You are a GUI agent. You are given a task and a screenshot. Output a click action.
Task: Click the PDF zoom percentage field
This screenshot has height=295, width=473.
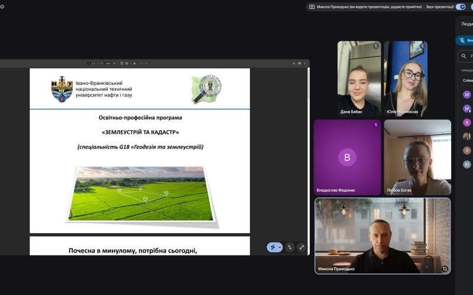[108, 63]
